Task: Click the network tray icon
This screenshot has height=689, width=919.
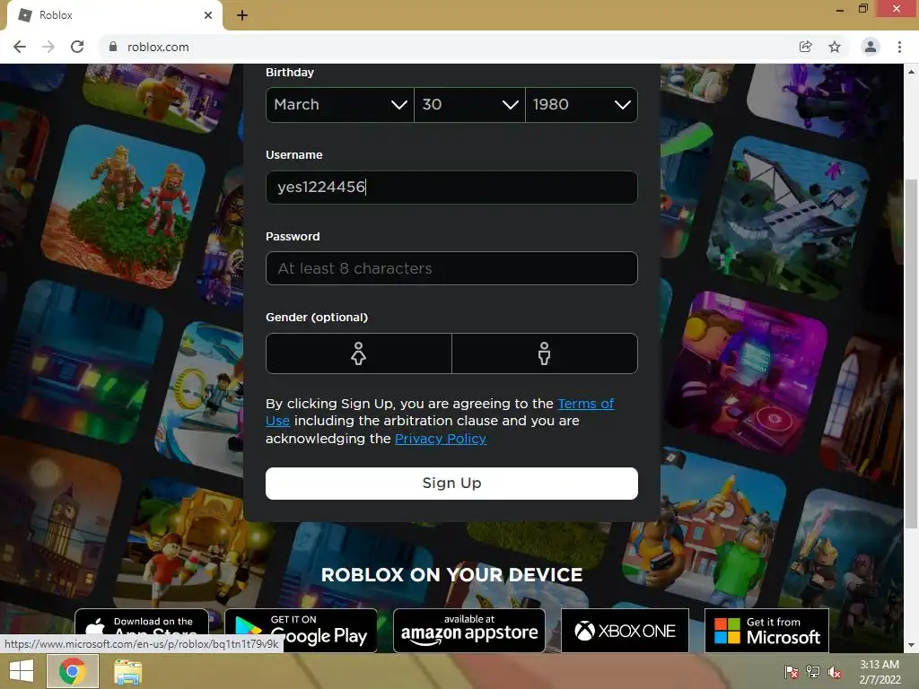Action: [813, 672]
